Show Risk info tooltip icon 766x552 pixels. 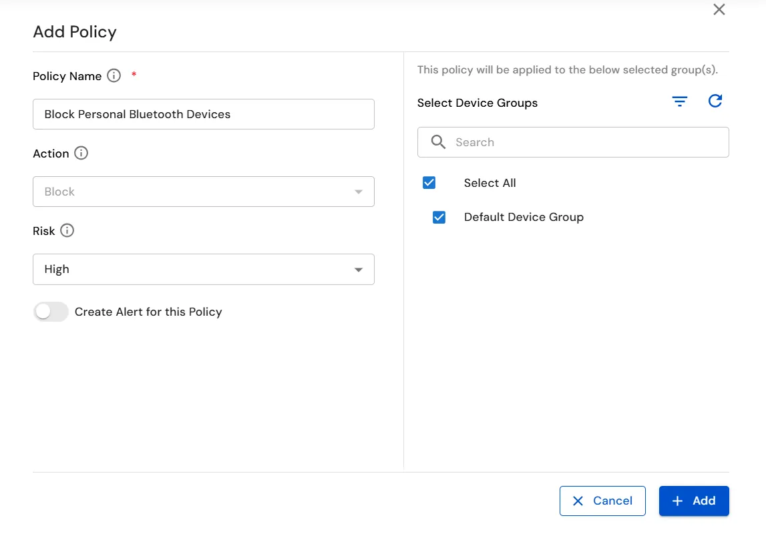[67, 230]
